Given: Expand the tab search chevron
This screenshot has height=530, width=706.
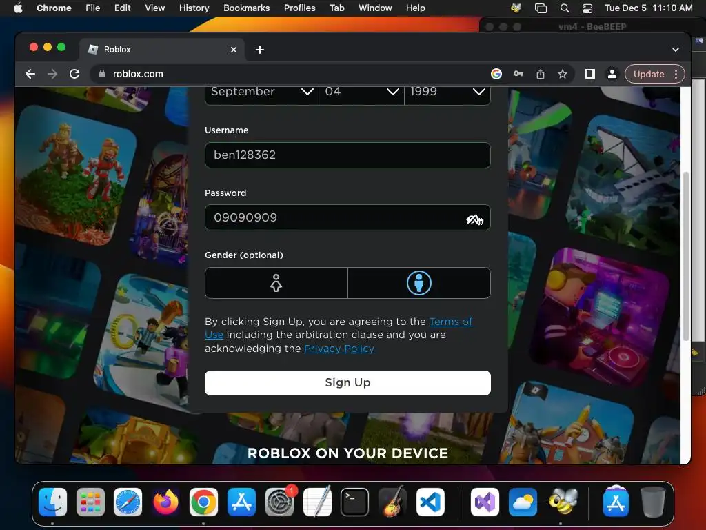Looking at the screenshot, I should pos(676,50).
